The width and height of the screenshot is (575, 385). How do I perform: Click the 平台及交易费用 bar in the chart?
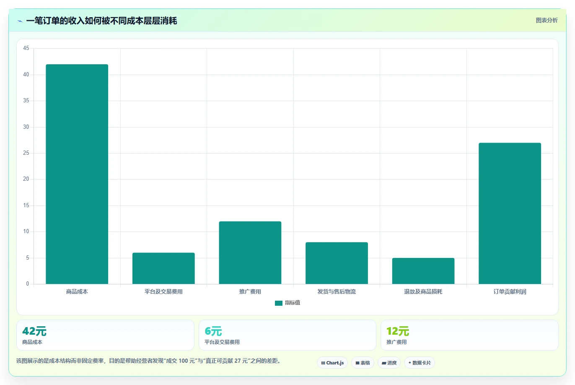click(163, 268)
